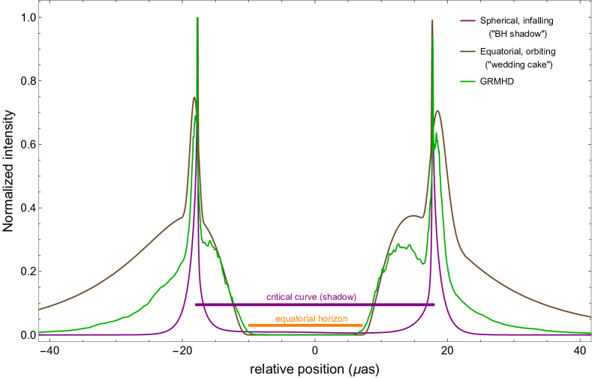Click the rounded brown hump right of the right spike
The image size is (592, 378).
click(x=438, y=111)
